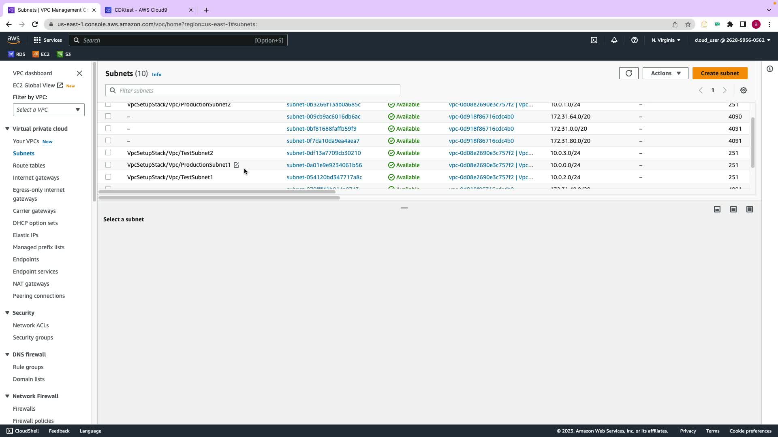Open AWS CloudShell from the top bar icon
This screenshot has width=778, height=437.
click(x=594, y=40)
